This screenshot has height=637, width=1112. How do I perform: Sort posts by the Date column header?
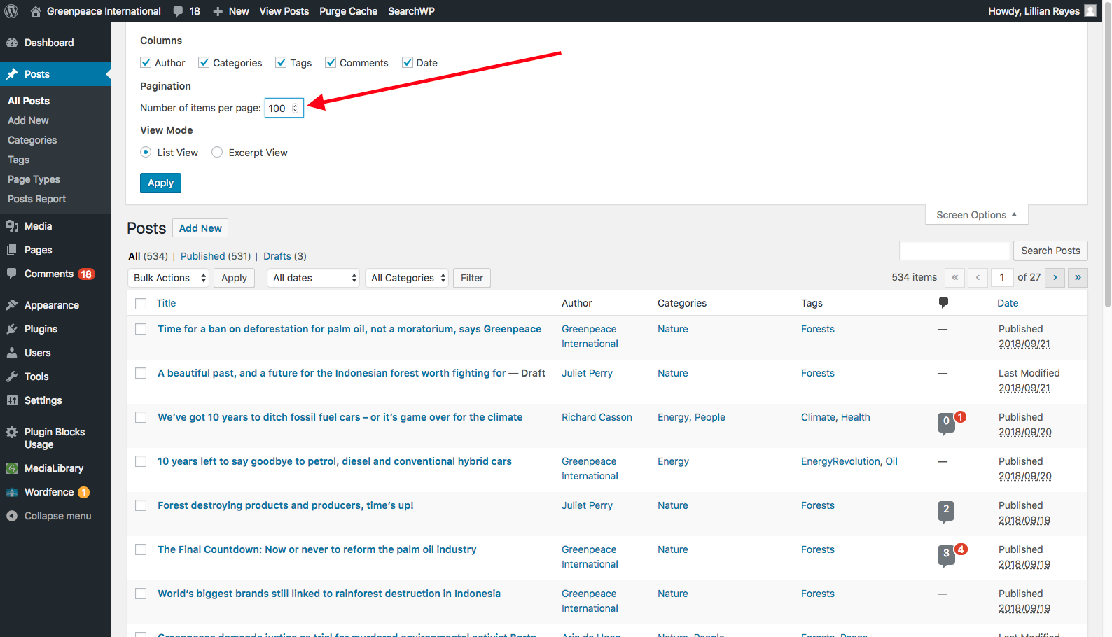tap(1008, 303)
